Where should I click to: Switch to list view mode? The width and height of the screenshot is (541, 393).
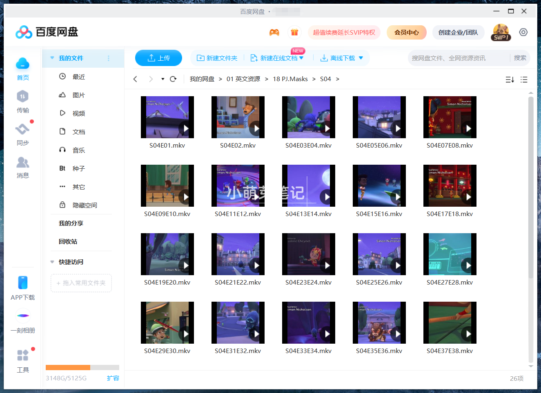click(x=524, y=79)
